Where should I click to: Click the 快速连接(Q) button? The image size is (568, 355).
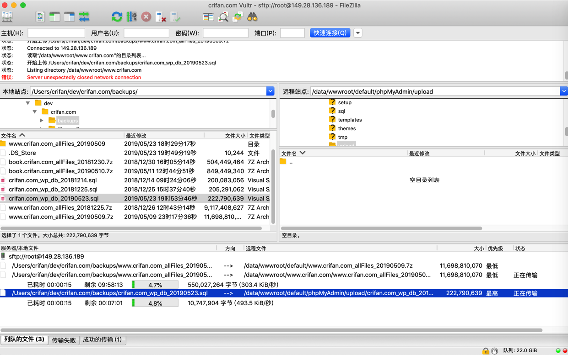tap(330, 33)
